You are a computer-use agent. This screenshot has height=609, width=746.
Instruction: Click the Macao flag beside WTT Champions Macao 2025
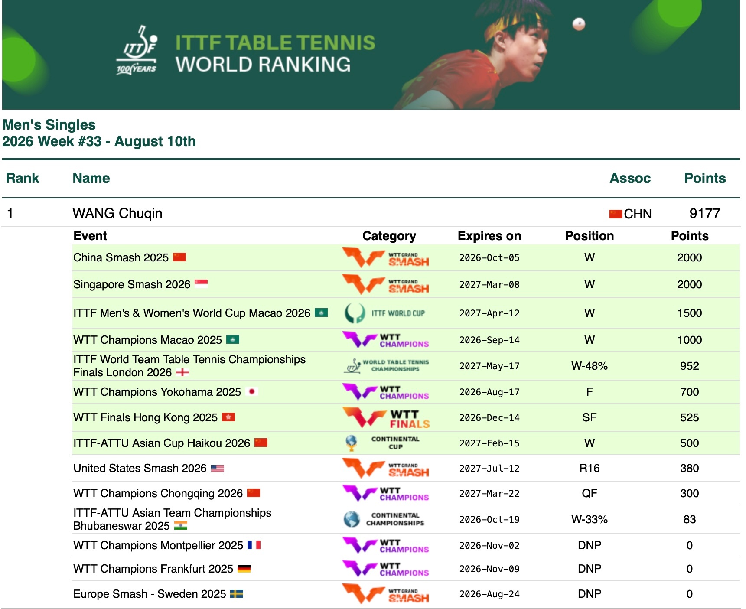pyautogui.click(x=233, y=339)
